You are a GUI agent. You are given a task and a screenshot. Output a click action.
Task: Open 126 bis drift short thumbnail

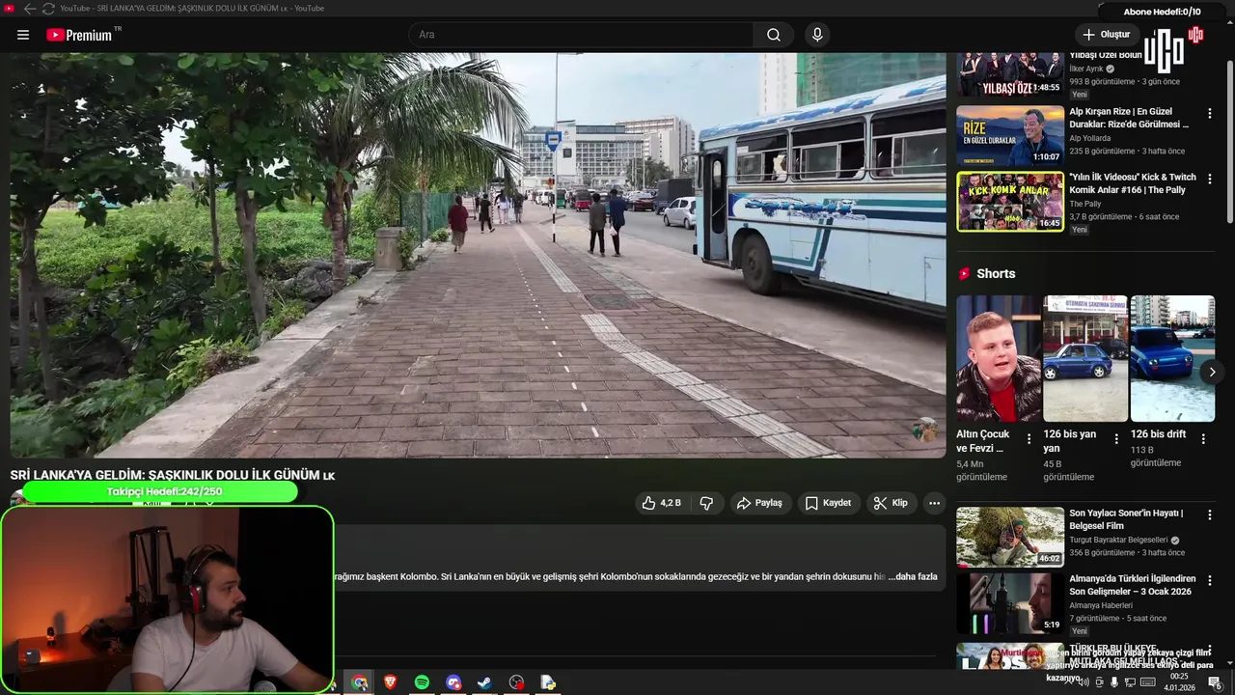point(1172,358)
